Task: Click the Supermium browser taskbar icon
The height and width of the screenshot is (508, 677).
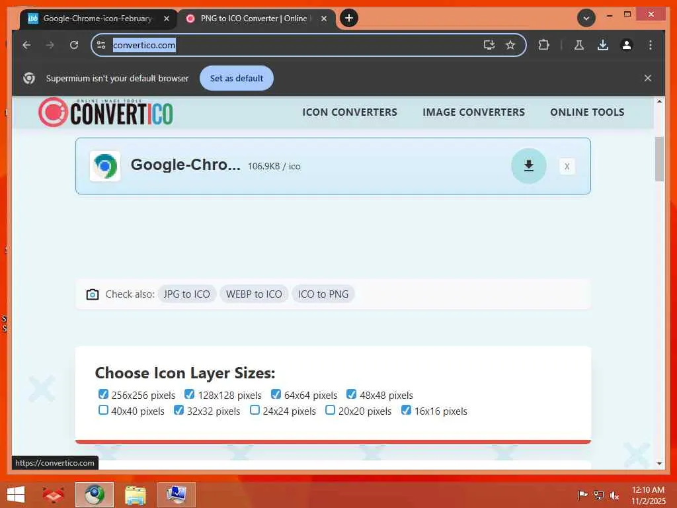Action: pyautogui.click(x=94, y=495)
